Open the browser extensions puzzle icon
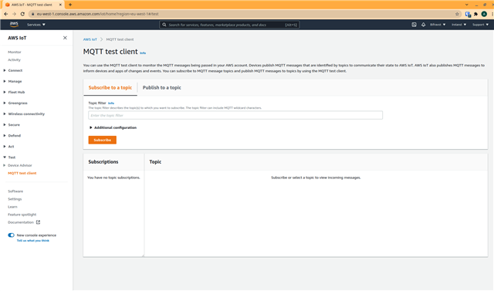 point(475,14)
